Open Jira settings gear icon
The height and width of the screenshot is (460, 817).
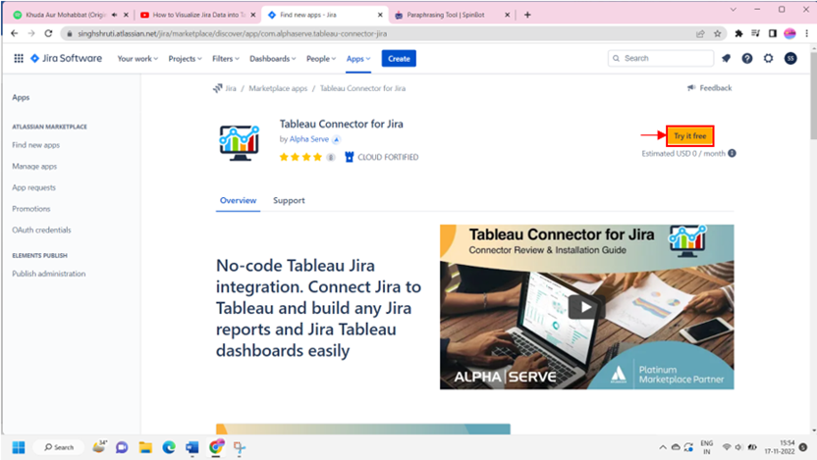pyautogui.click(x=769, y=58)
